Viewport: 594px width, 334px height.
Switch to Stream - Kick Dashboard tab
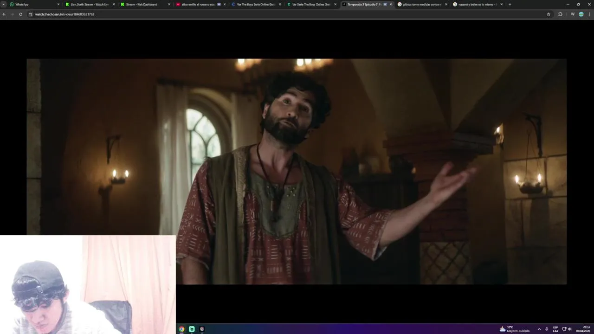coord(145,4)
